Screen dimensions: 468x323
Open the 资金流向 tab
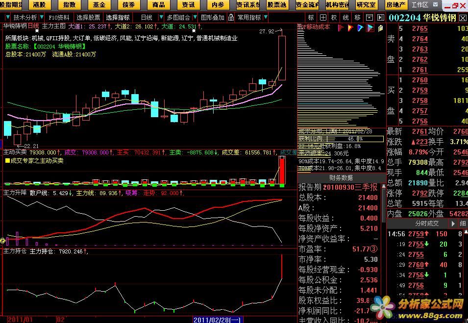pos(307,5)
